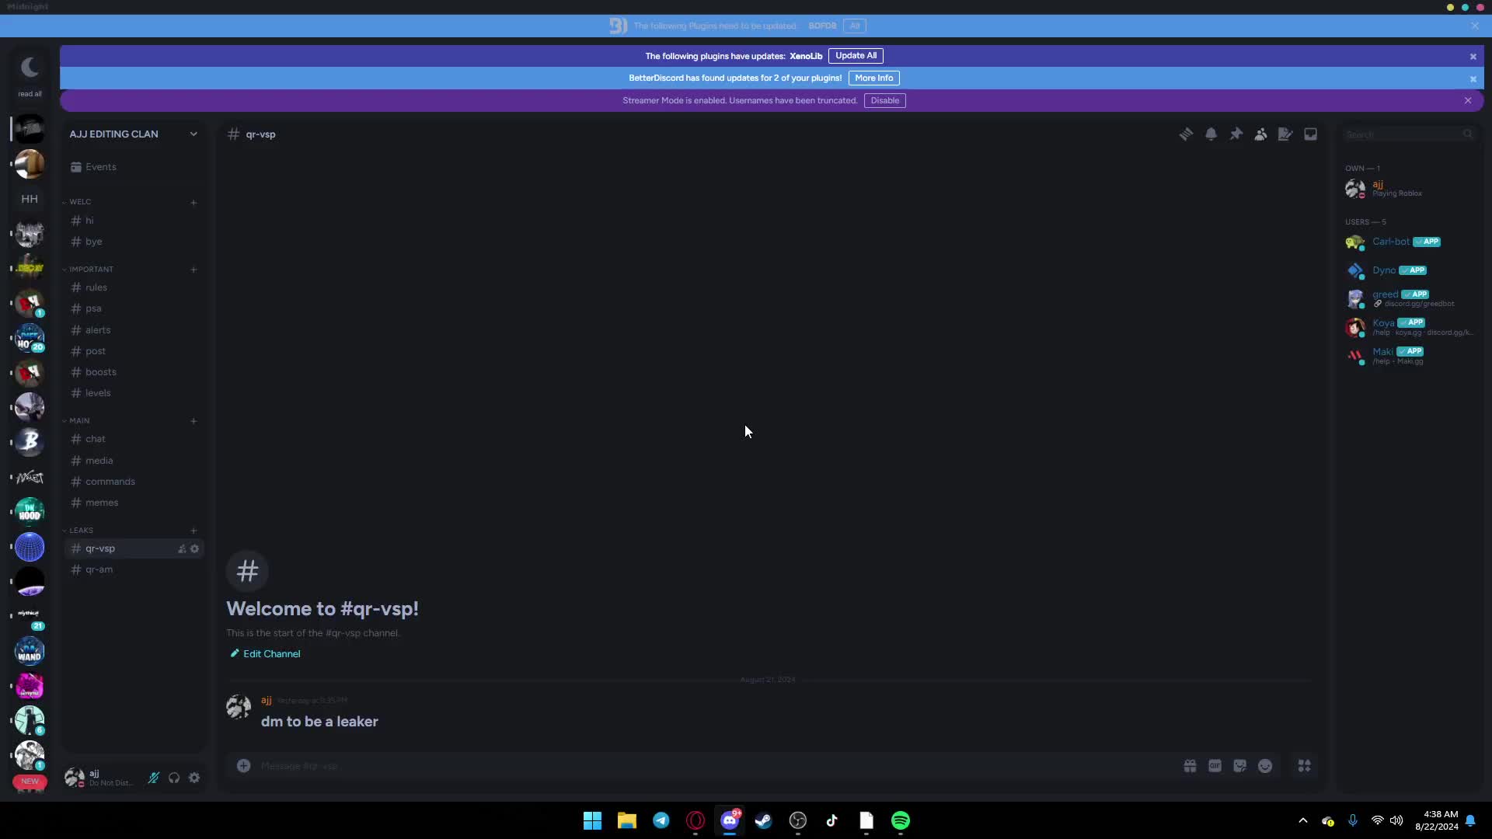Open the Events item in sidebar

click(100, 167)
